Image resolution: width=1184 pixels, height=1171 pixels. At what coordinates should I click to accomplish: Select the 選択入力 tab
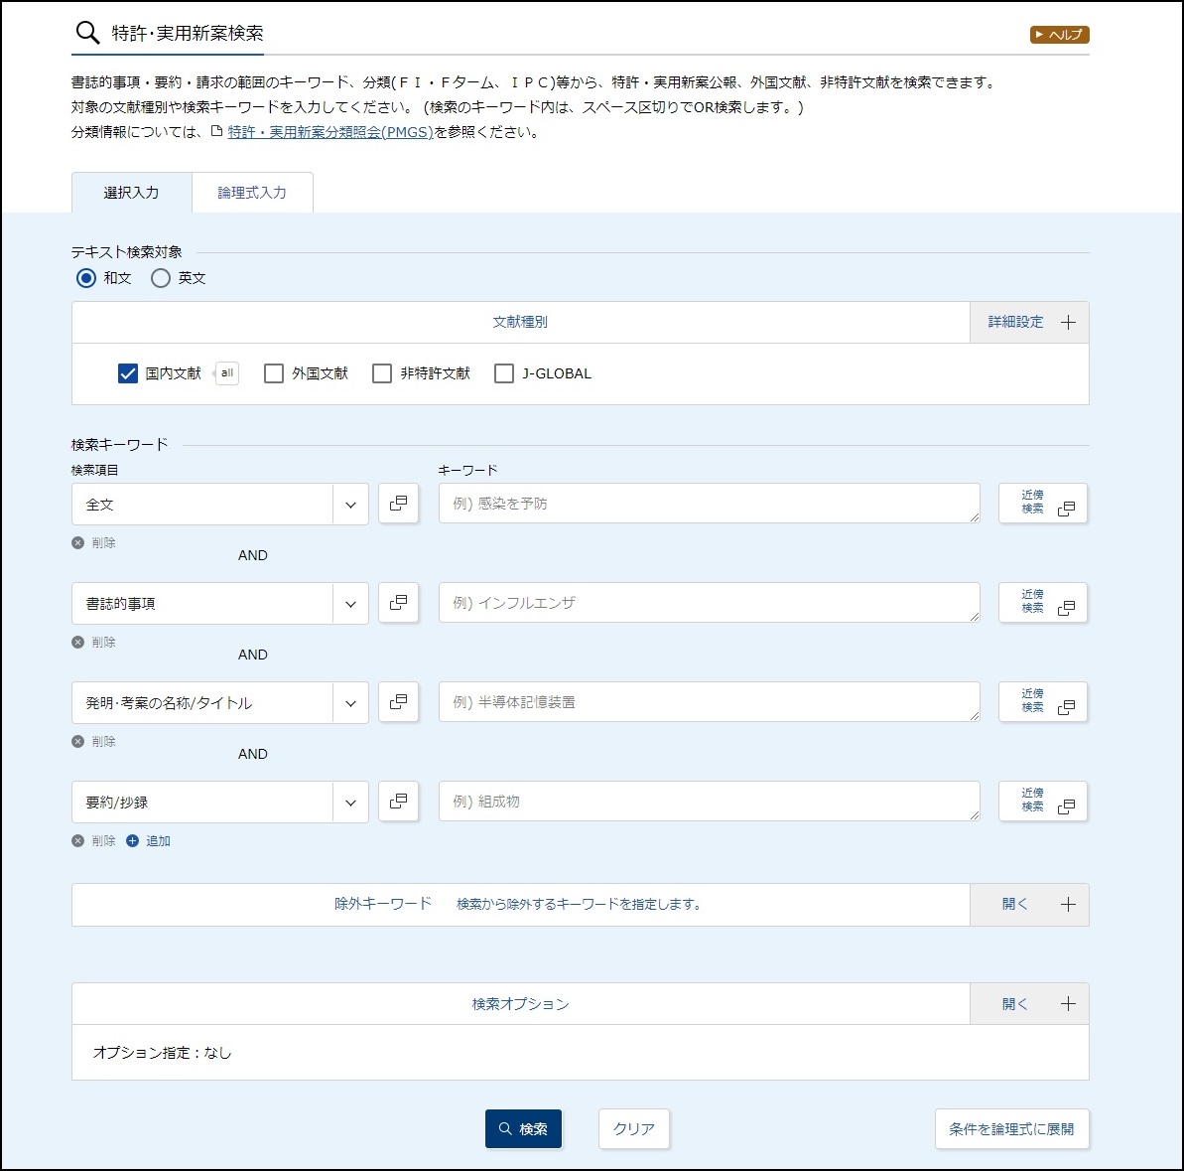tap(131, 193)
